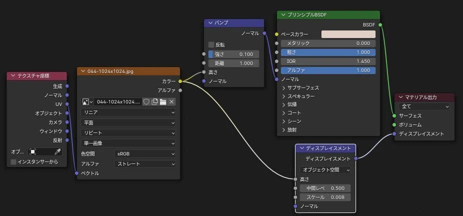The image size is (463, 216).
Task: Click the 粗さ slider
Action: click(328, 52)
